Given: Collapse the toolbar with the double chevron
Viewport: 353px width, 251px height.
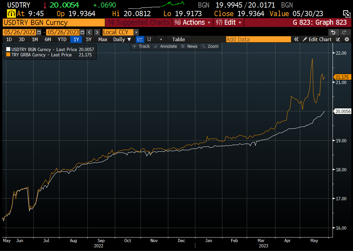Looking at the screenshot, I should click(296, 39).
